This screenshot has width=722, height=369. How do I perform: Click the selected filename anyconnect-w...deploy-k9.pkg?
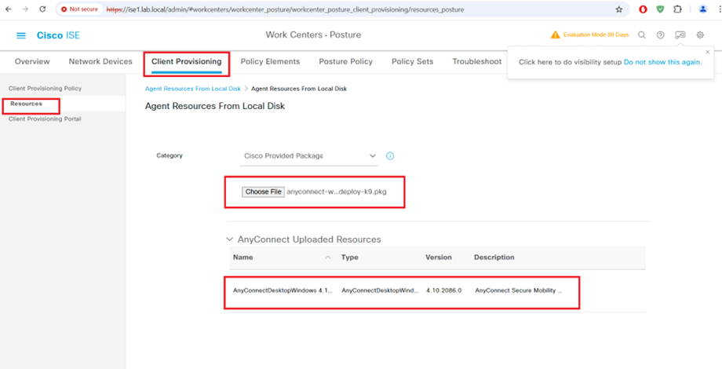337,192
